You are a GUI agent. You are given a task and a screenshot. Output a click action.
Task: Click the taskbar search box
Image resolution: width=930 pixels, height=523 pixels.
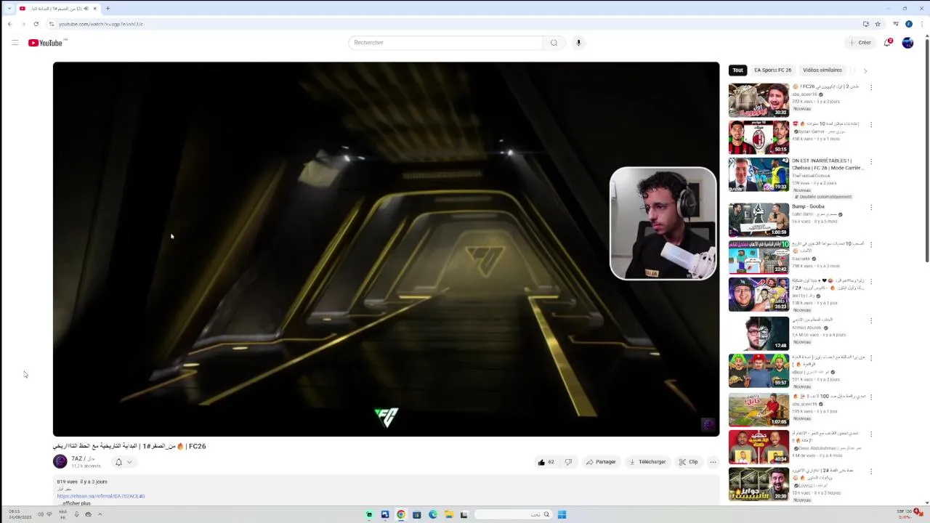[513, 515]
